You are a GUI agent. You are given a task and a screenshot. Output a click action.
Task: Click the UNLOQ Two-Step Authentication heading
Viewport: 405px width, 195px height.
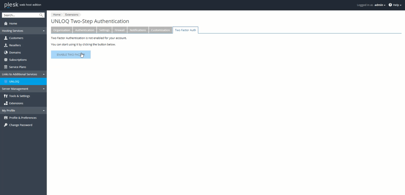coord(90,21)
